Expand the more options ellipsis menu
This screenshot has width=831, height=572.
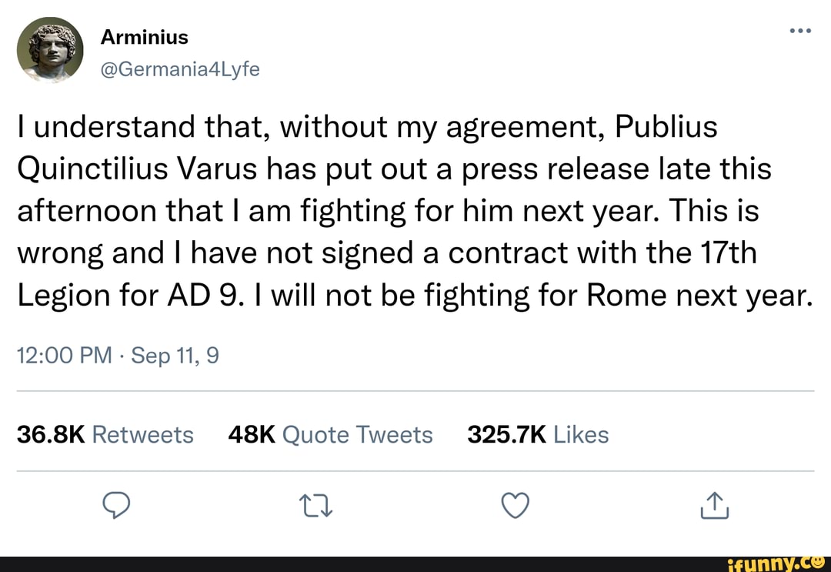[800, 29]
